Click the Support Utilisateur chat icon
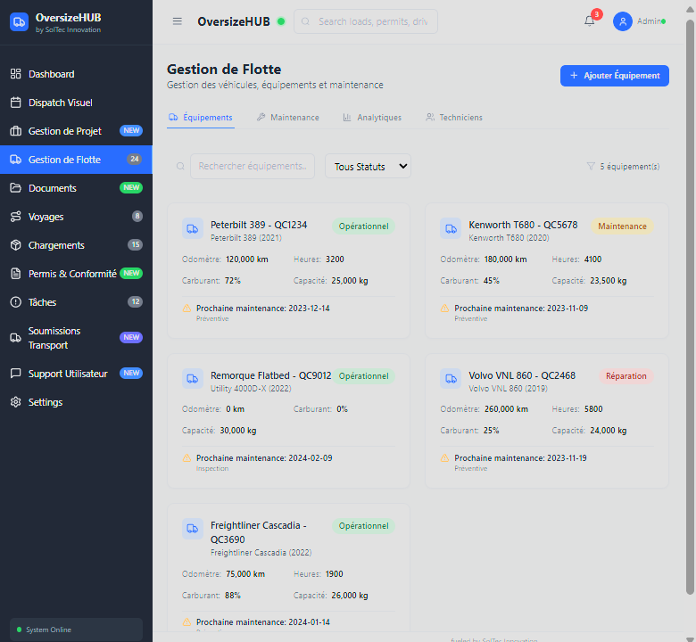The height and width of the screenshot is (642, 696). click(x=15, y=374)
